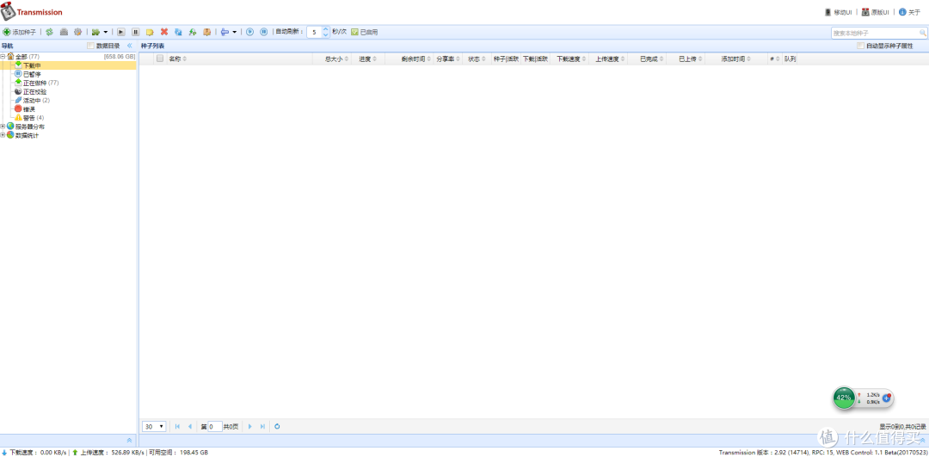Toggle the select-all torrents header checkbox
929x457 pixels.
click(159, 58)
